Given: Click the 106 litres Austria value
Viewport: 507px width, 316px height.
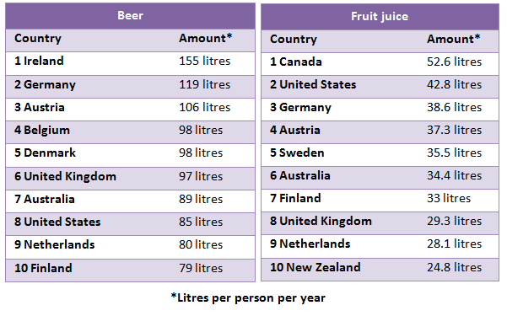Looking at the screenshot, I should point(205,107).
